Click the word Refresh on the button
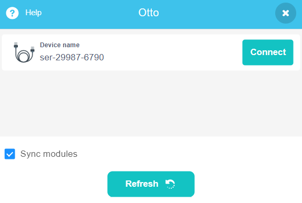Image resolution: width=302 pixels, height=203 pixels. (142, 184)
